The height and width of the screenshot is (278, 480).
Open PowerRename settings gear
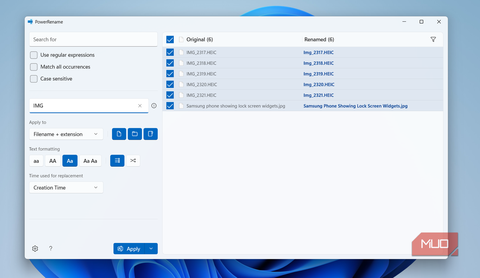(x=35, y=249)
